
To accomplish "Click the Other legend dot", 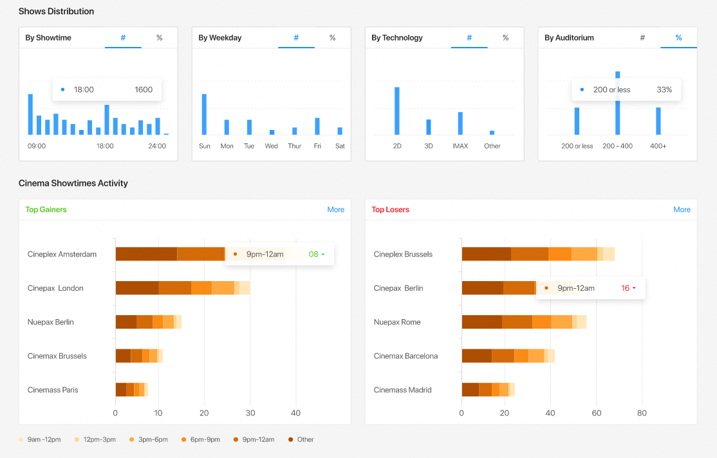I will click(290, 439).
